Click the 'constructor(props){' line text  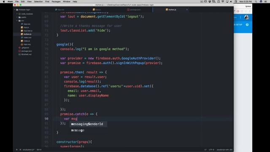click(74, 142)
